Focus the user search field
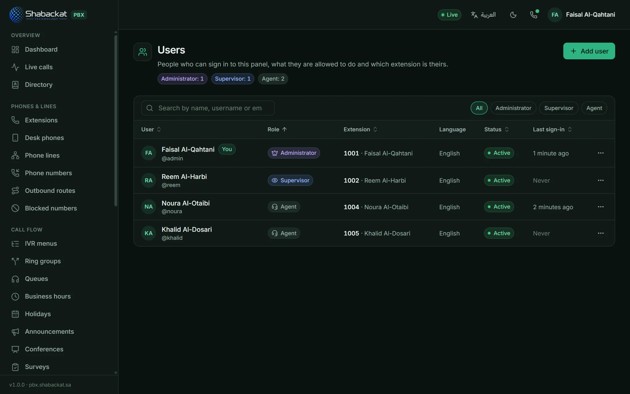 click(208, 108)
